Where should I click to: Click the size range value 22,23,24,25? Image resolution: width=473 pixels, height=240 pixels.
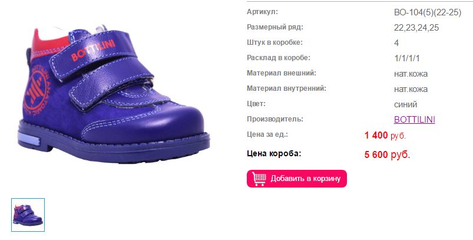point(416,28)
